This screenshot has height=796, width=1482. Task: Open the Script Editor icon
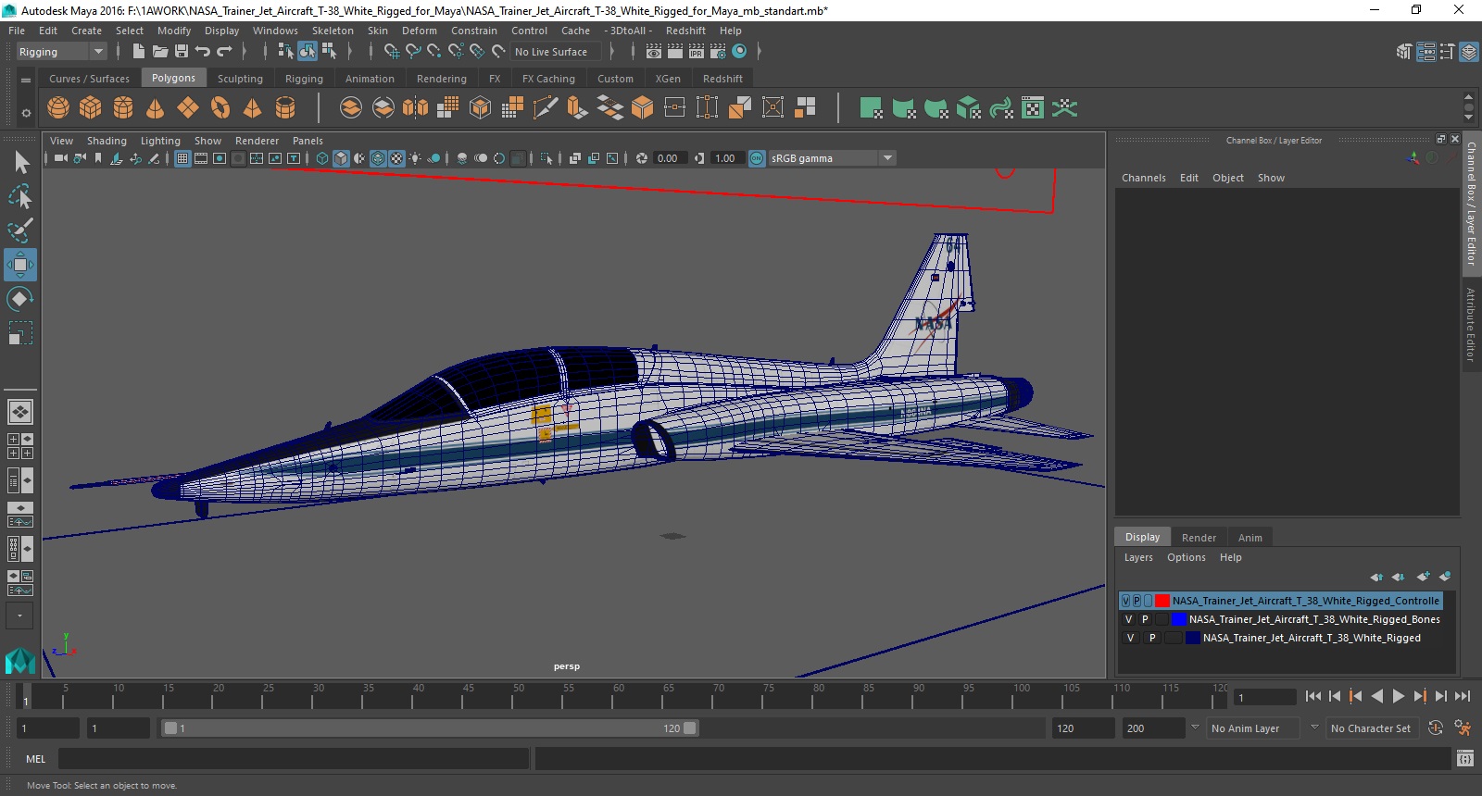[x=1464, y=759]
